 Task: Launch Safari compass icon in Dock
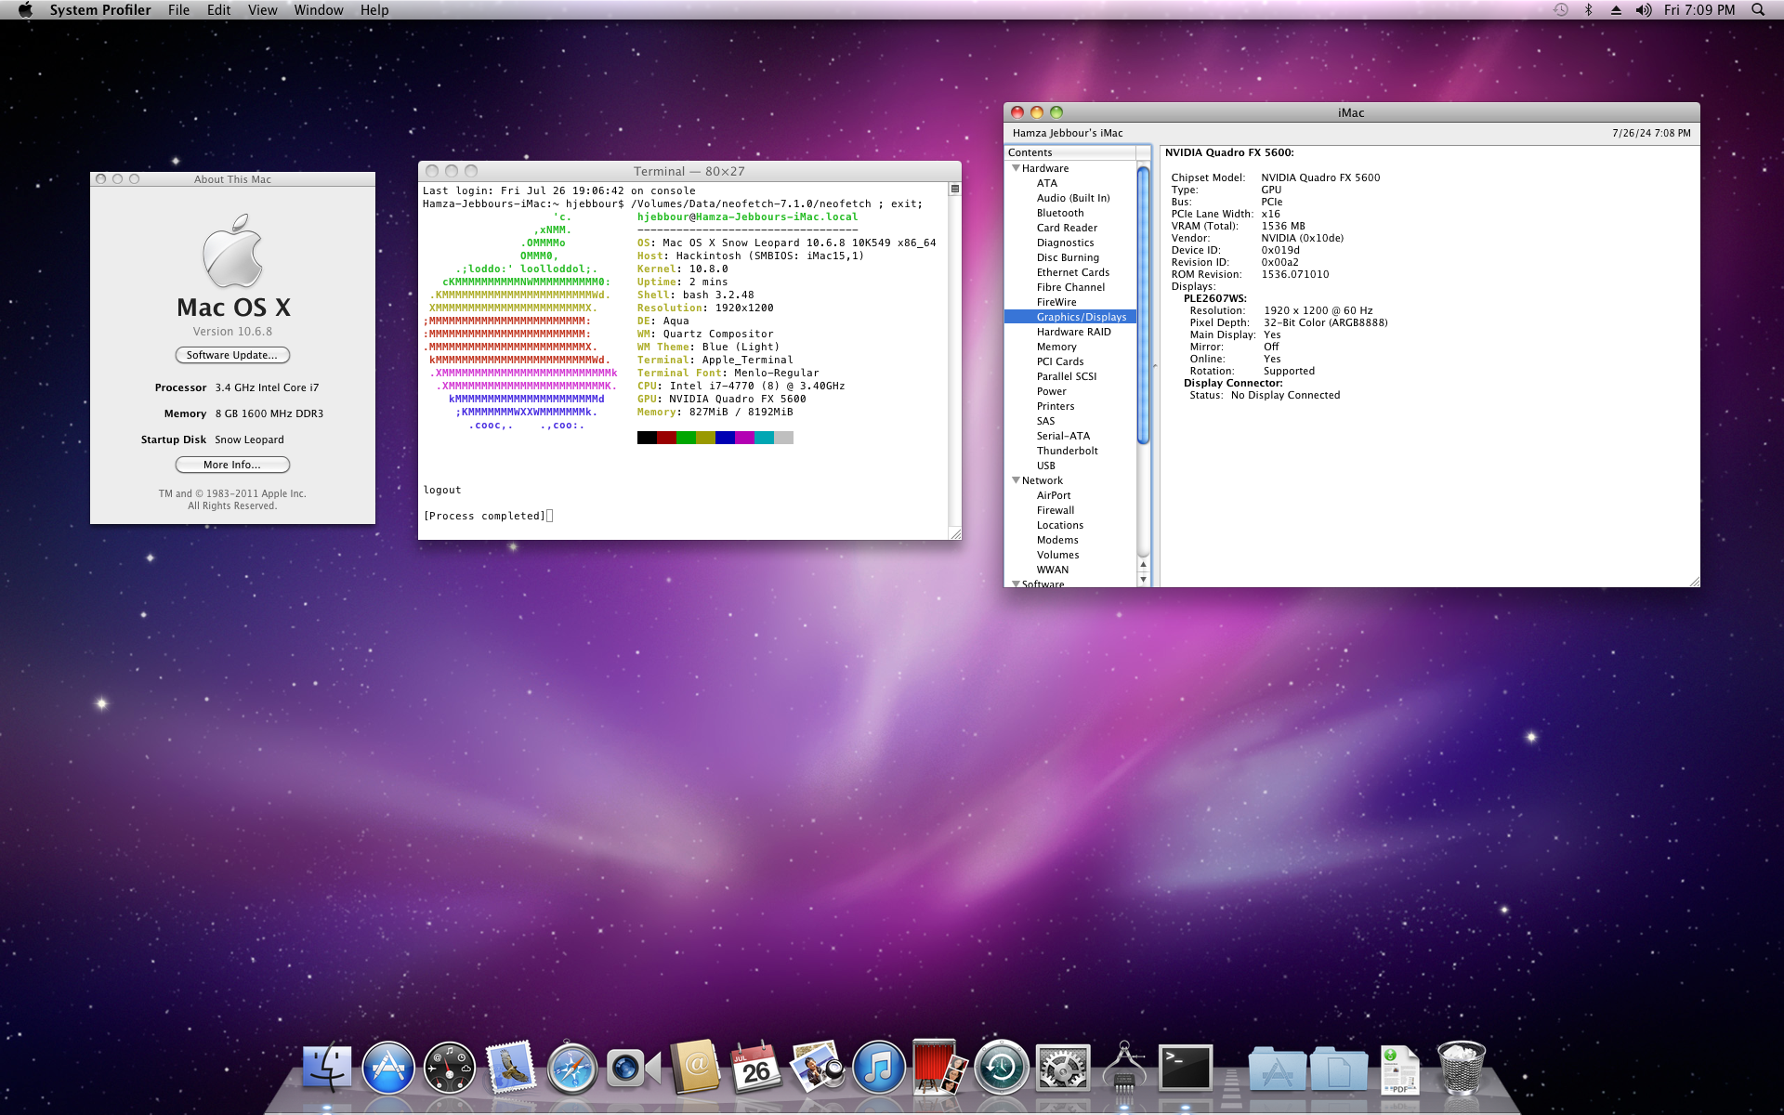point(571,1068)
